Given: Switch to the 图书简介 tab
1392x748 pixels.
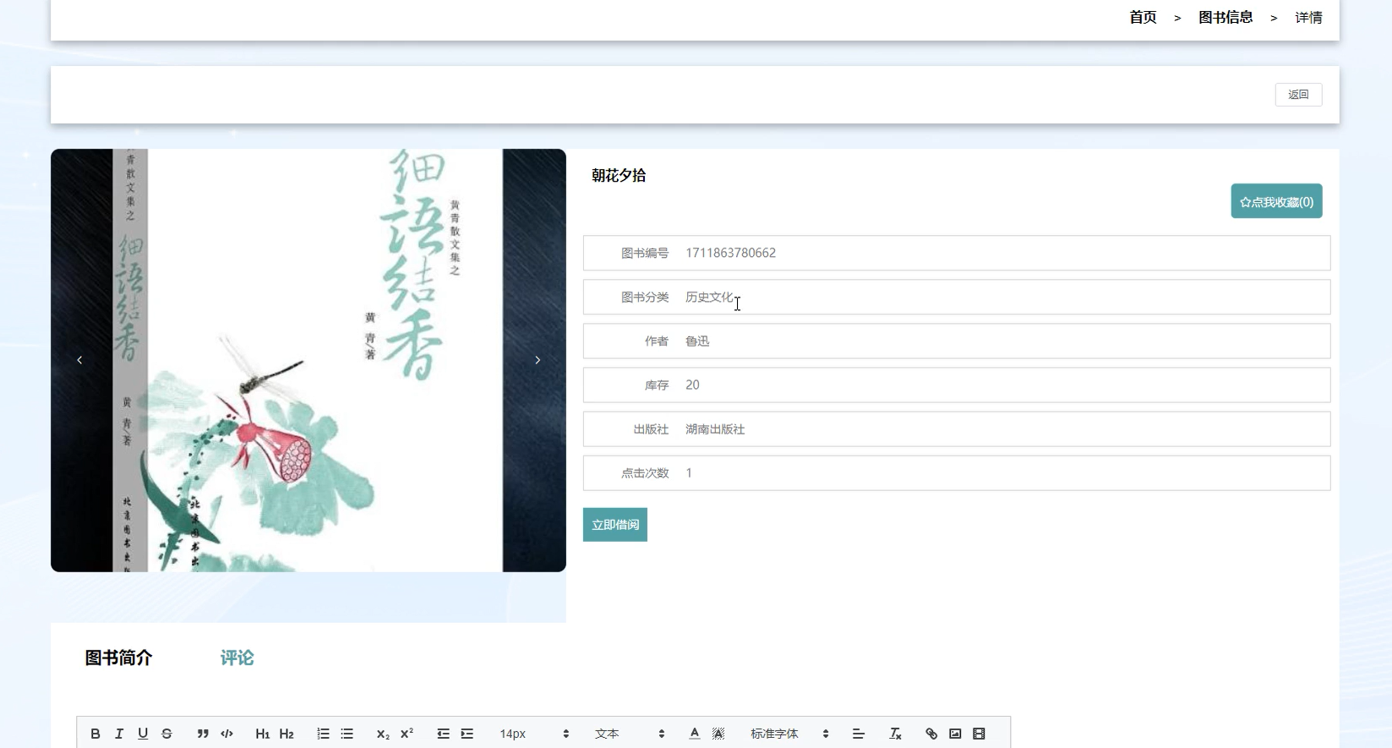Looking at the screenshot, I should [x=118, y=658].
